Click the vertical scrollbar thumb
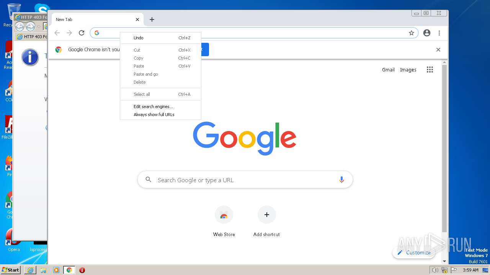Screen dimensions: 490x275 click(x=444, y=148)
